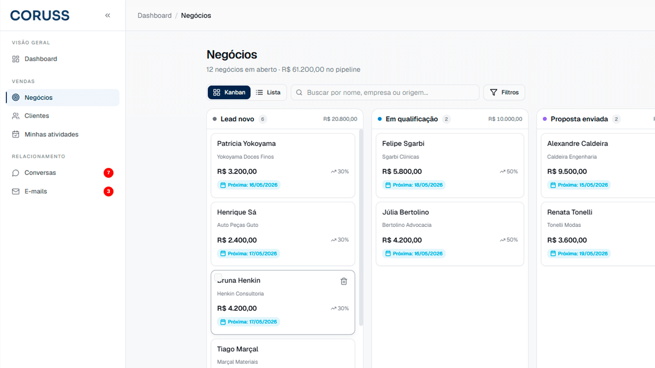The height and width of the screenshot is (368, 655).
Task: Click the R$ 3.200,00 value on Patrícia's card
Action: [237, 172]
